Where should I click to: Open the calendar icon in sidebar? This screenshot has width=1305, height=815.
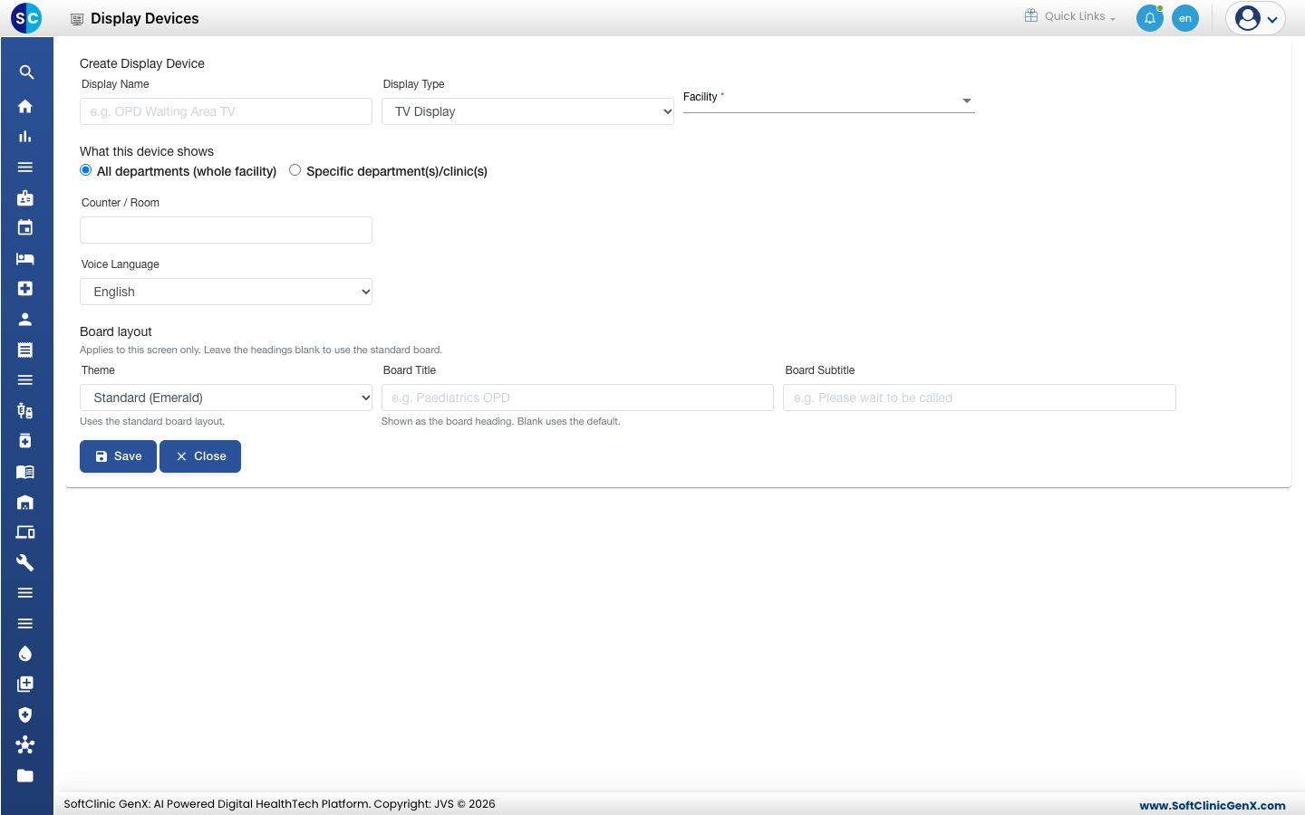click(x=25, y=227)
